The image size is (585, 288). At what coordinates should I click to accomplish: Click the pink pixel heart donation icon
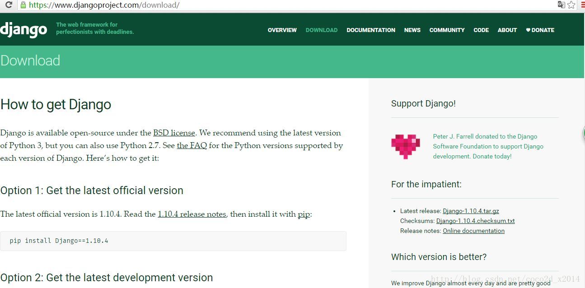[x=406, y=146]
